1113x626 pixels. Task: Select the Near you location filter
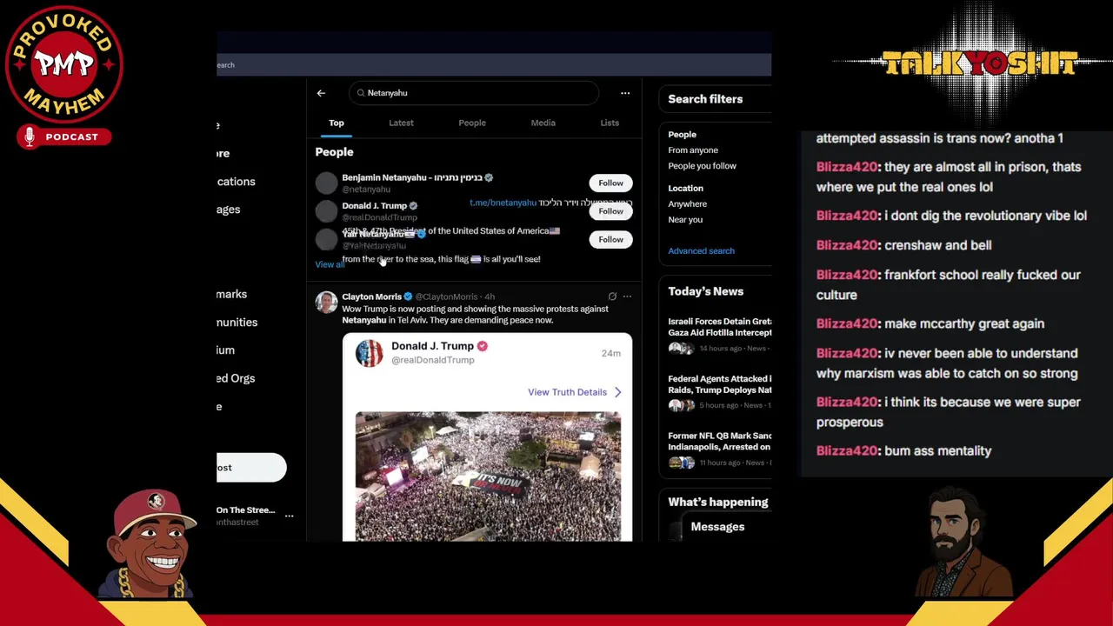tap(685, 220)
